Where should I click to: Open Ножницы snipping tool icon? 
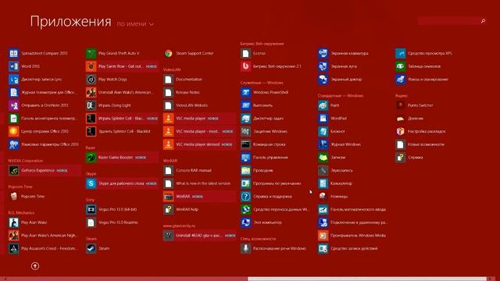pos(323,196)
